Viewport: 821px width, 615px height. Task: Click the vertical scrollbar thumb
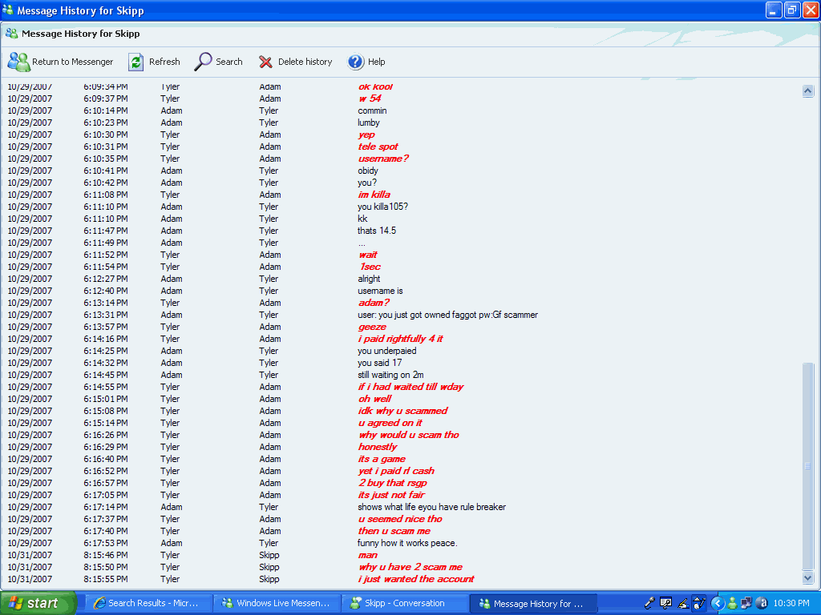click(x=808, y=464)
